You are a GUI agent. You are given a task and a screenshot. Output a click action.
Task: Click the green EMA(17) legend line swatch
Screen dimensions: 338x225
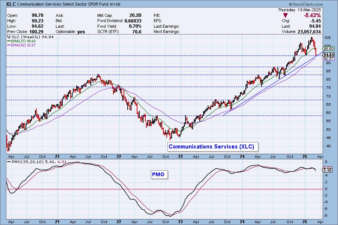(x=9, y=41)
